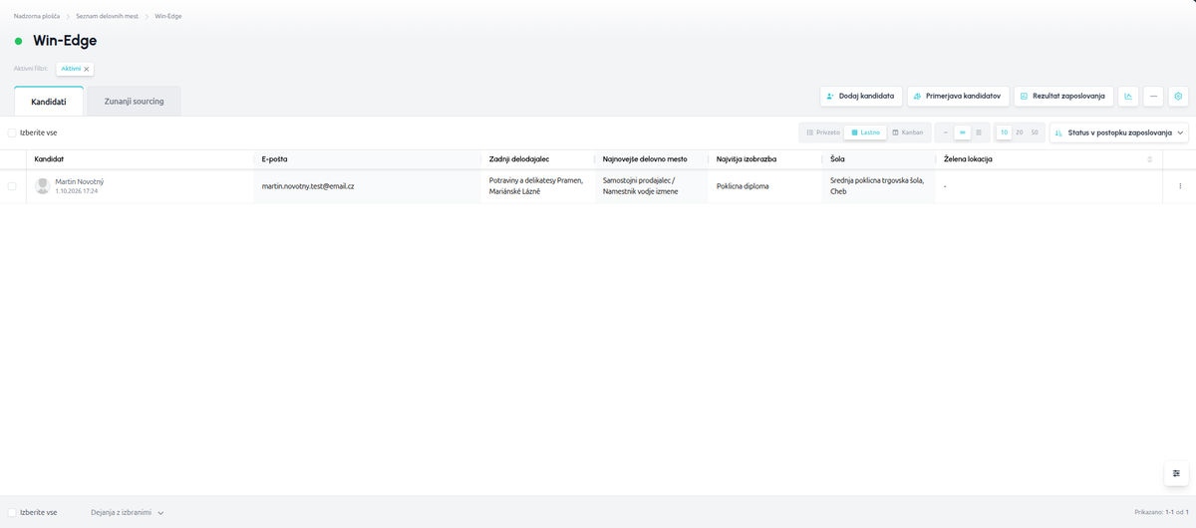The width and height of the screenshot is (1196, 528).
Task: Go to Nadzorna plošča breadcrumb
Action: 37,16
